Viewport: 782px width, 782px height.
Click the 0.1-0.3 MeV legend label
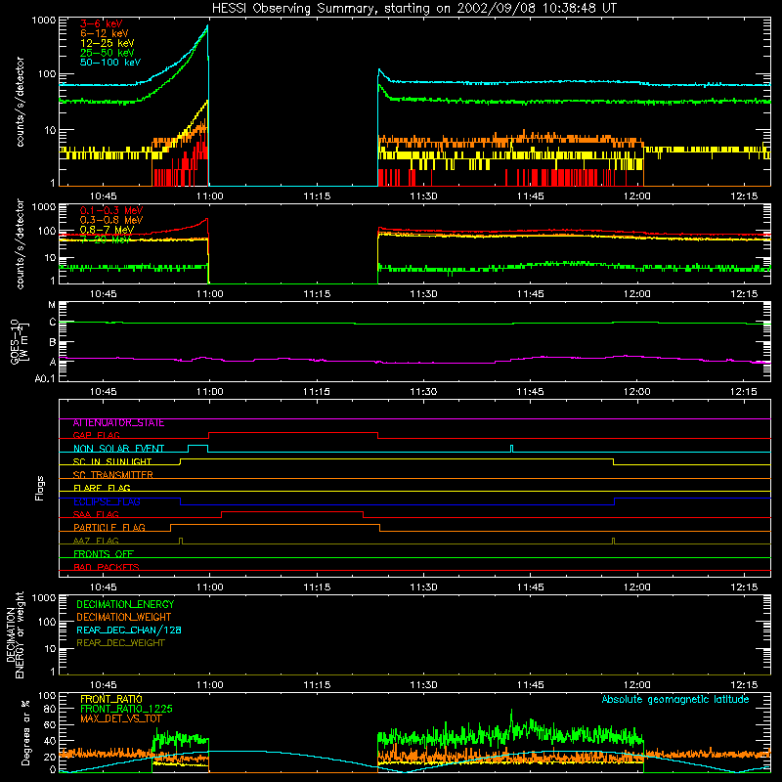click(x=111, y=210)
